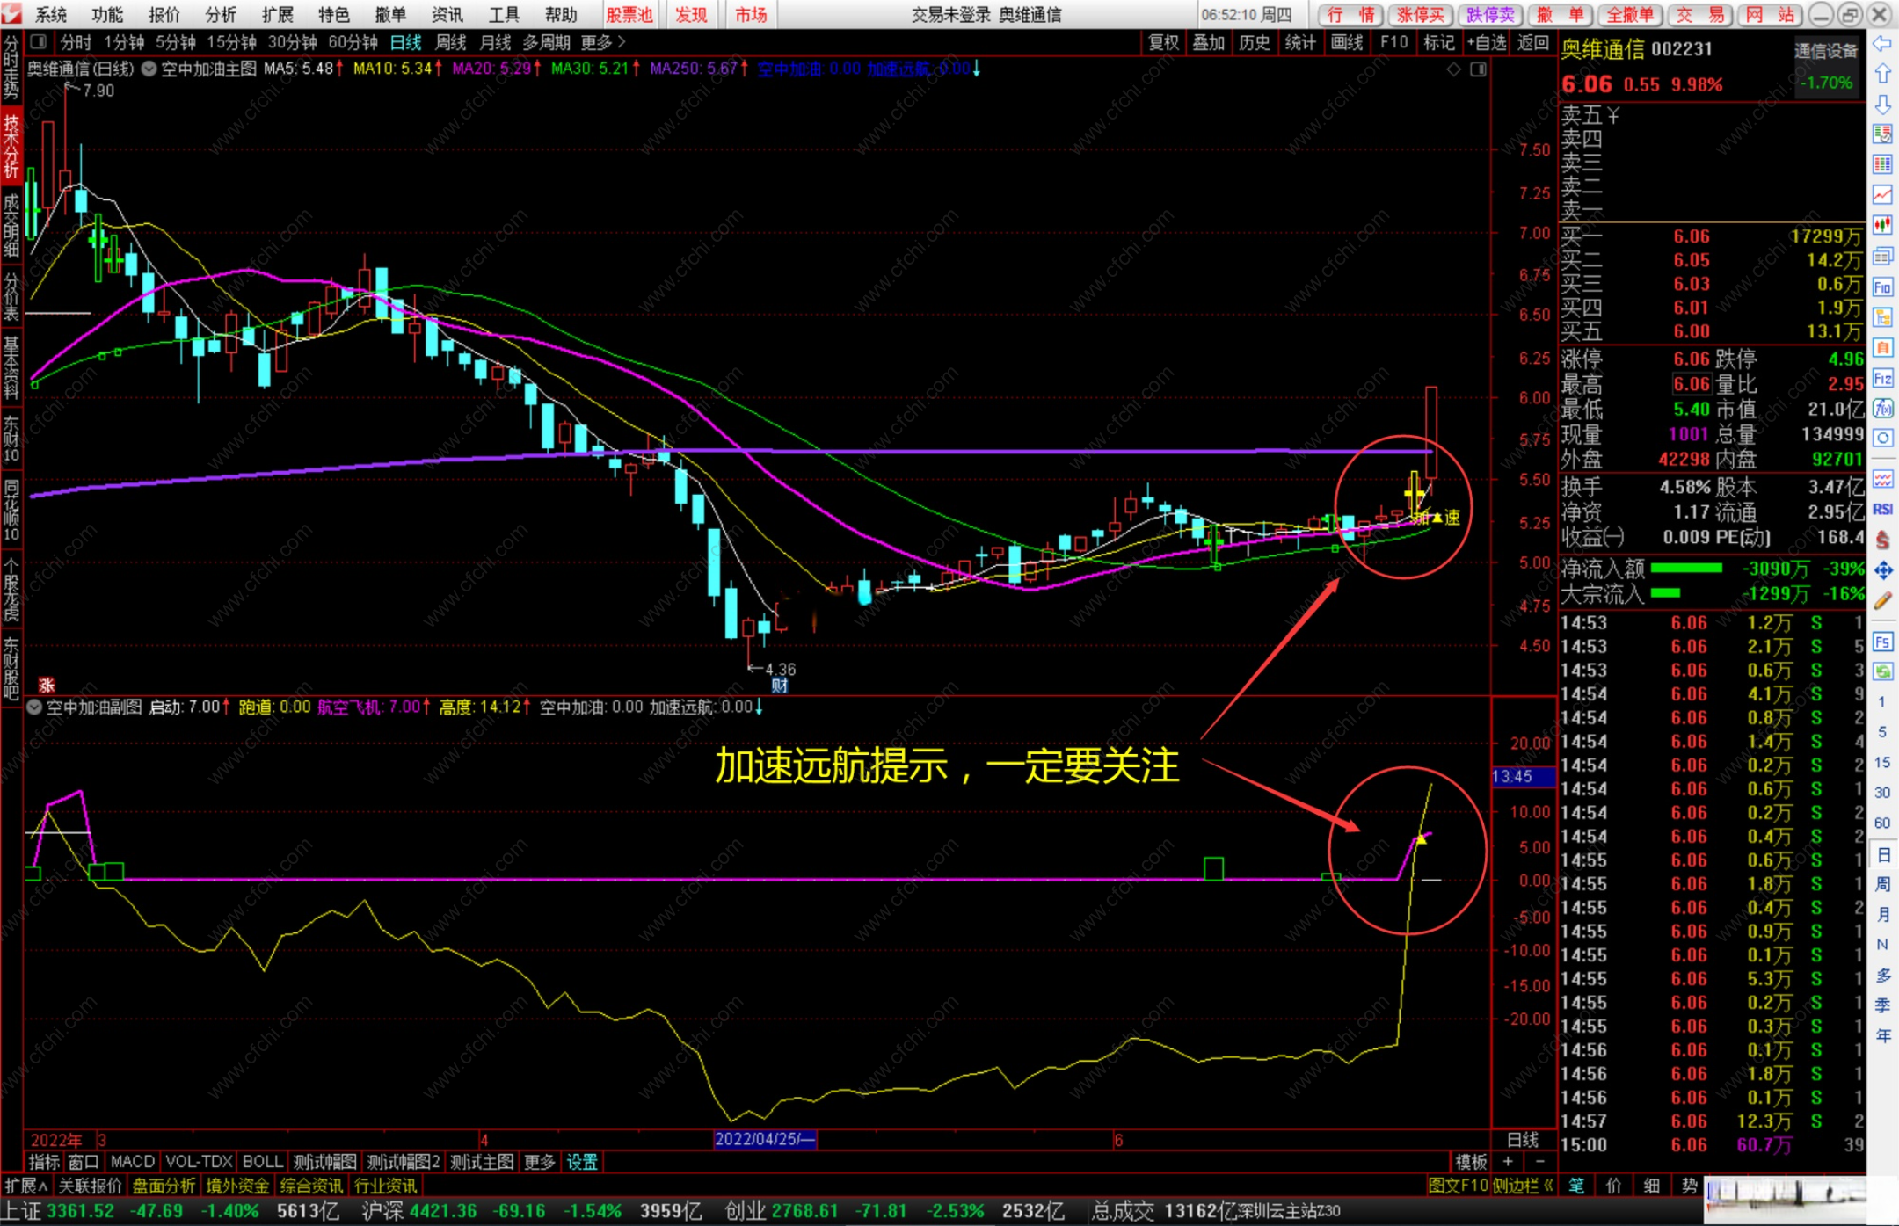Click the blue move-arrows icon in sidebar
This screenshot has width=1899, height=1226.
pos(1882,571)
